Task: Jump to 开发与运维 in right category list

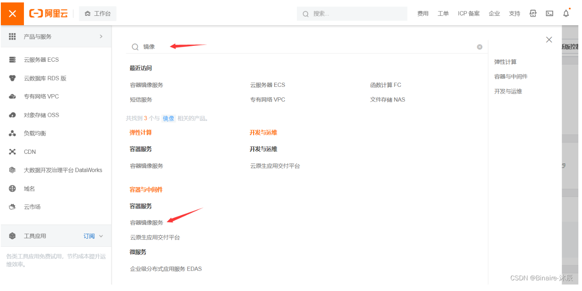Action: (x=508, y=91)
